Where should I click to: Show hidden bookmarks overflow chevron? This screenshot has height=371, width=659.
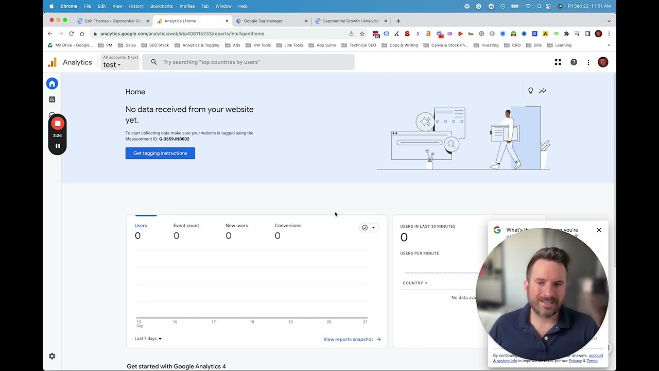pyautogui.click(x=609, y=45)
